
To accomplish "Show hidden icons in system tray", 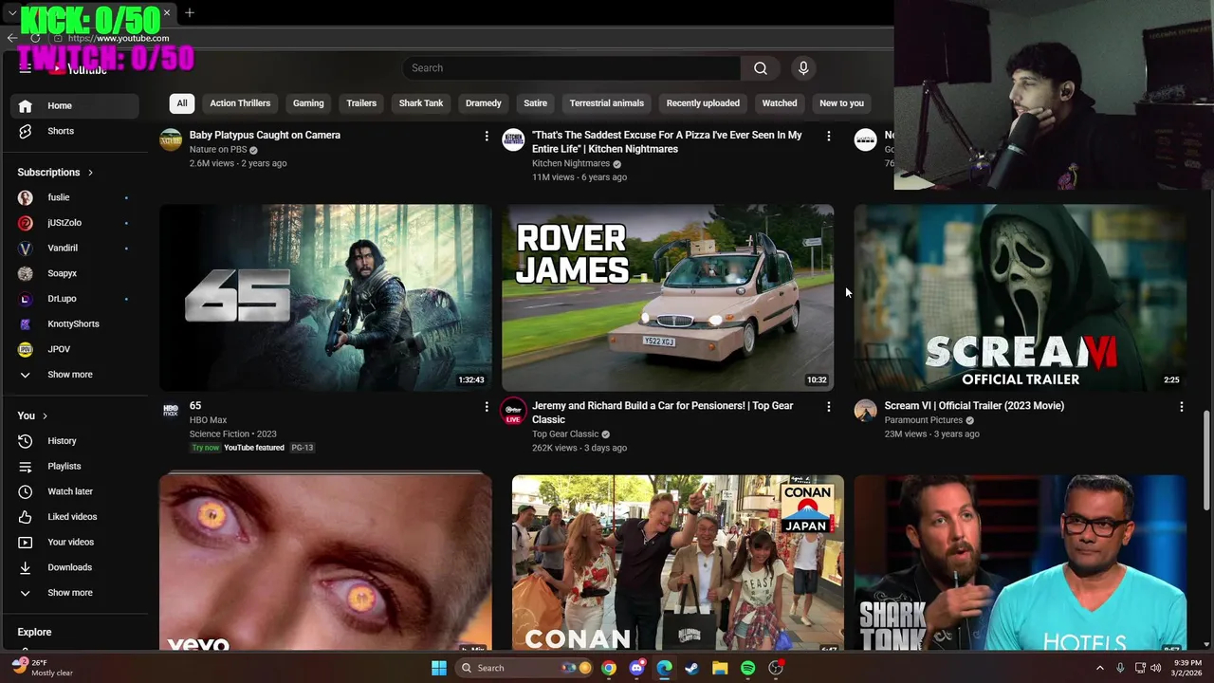I will (x=1100, y=668).
